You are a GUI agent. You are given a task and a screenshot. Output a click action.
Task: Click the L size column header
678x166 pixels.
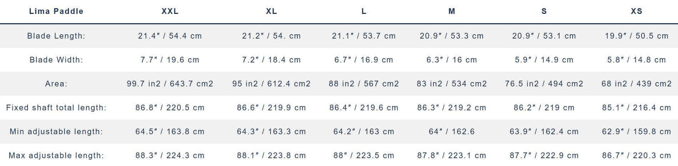coord(364,11)
